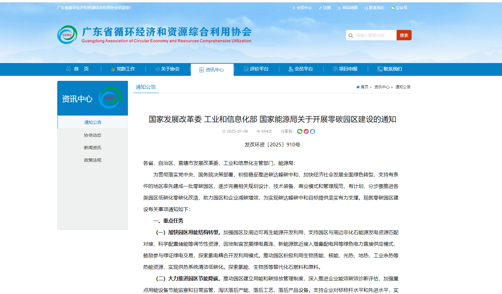Screen dimensions: 502x294
Task: Select 政策法规 in the sidebar
Action: (x=93, y=160)
